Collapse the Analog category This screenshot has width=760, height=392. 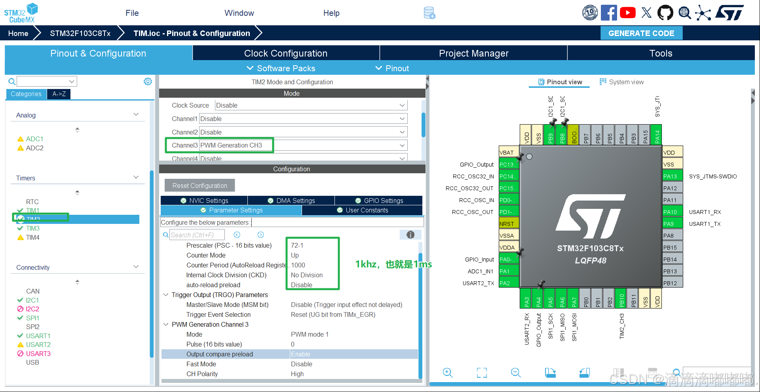point(136,115)
